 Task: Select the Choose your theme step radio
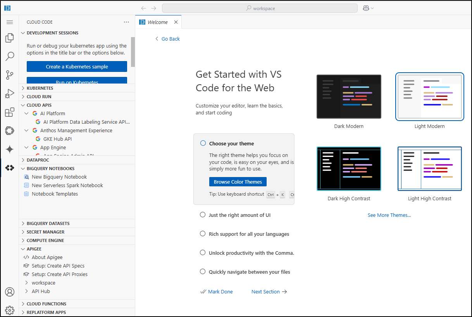203,143
